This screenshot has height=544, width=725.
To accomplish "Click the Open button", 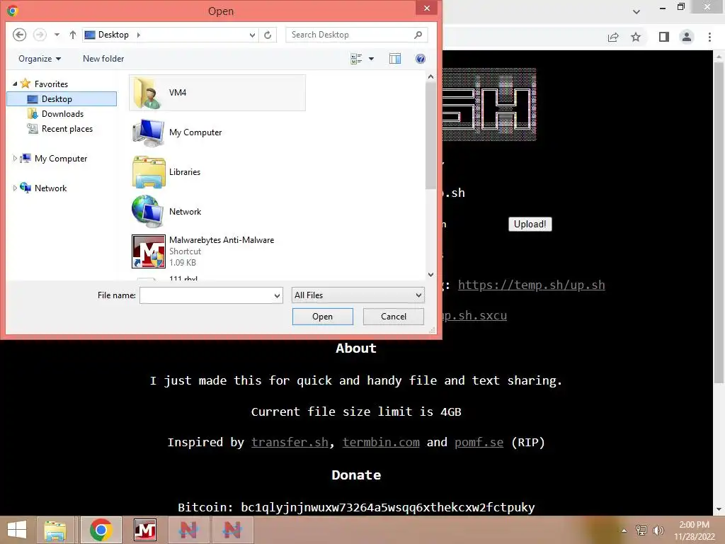I will click(323, 317).
